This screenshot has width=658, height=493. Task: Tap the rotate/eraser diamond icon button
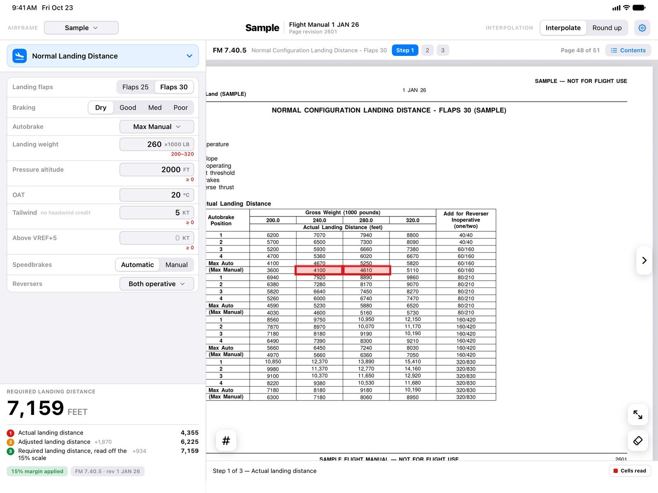coord(638,441)
